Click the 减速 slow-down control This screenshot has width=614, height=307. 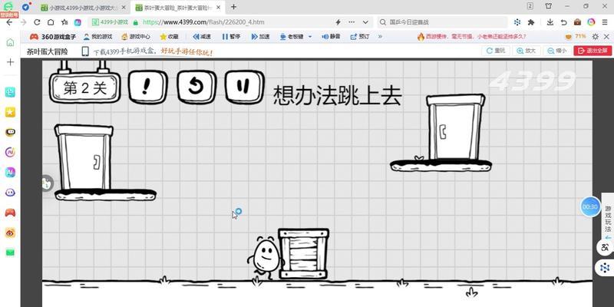tap(202, 36)
